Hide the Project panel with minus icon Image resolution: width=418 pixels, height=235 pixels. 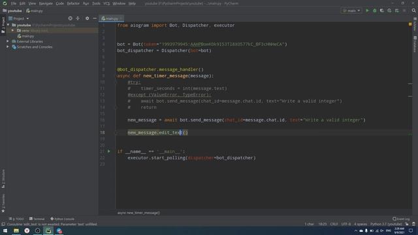95,18
